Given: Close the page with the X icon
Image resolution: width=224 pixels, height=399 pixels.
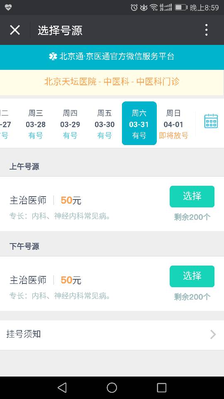Looking at the screenshot, I should (15, 30).
